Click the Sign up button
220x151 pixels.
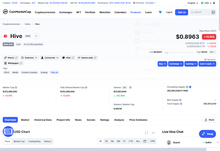coord(182,12)
